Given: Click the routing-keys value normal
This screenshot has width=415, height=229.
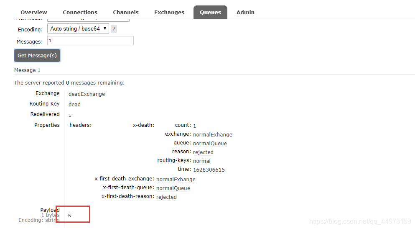Looking at the screenshot, I should click(x=202, y=161).
